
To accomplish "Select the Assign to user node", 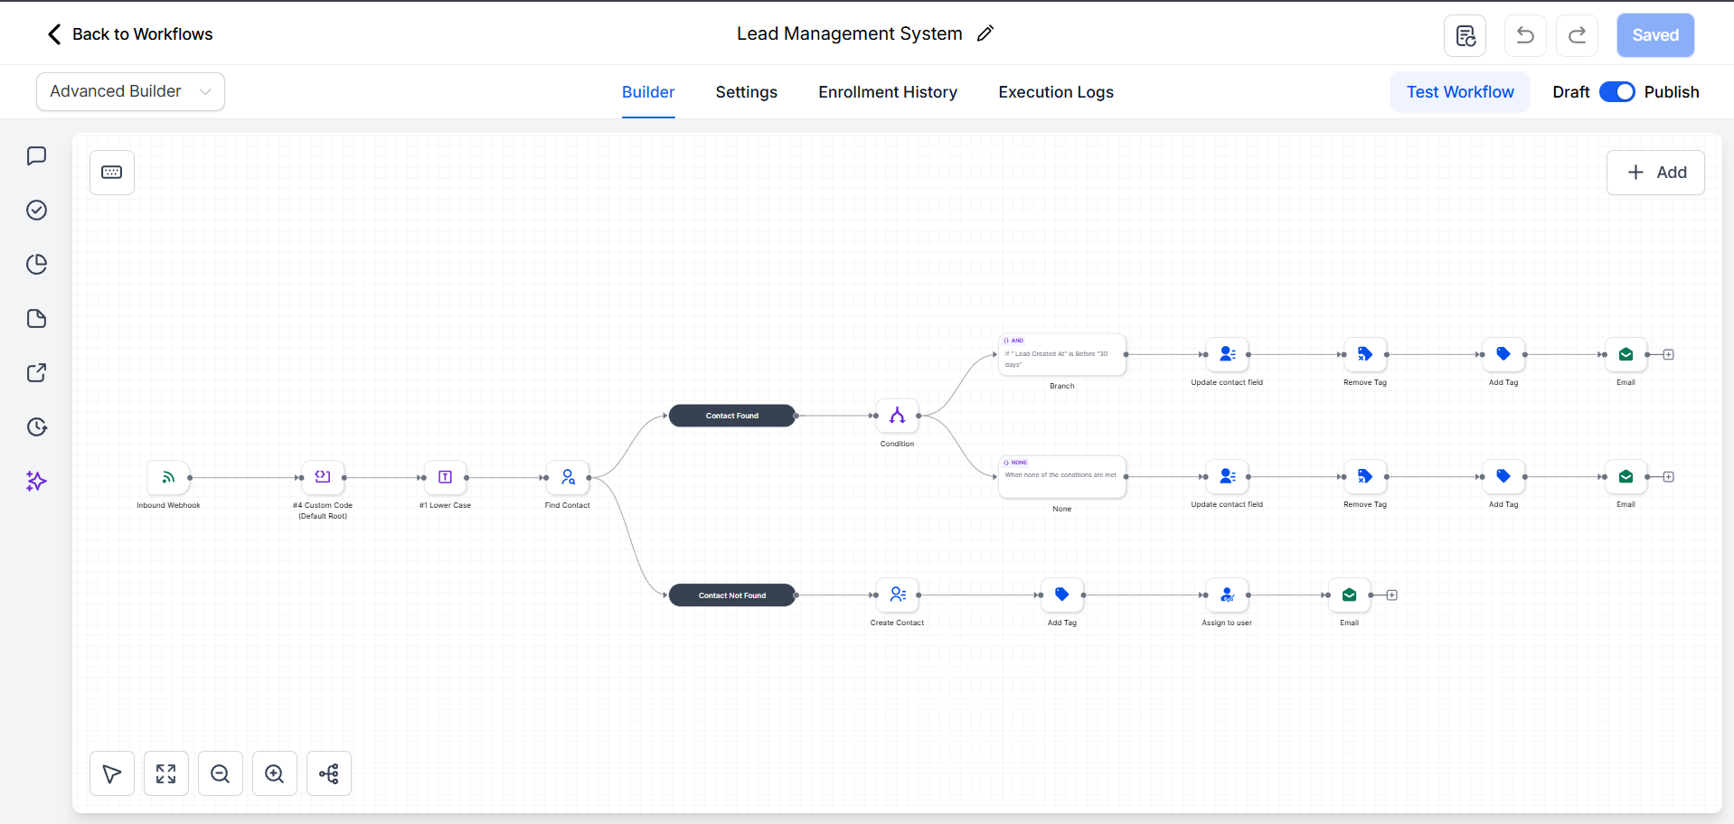I will click(1227, 595).
